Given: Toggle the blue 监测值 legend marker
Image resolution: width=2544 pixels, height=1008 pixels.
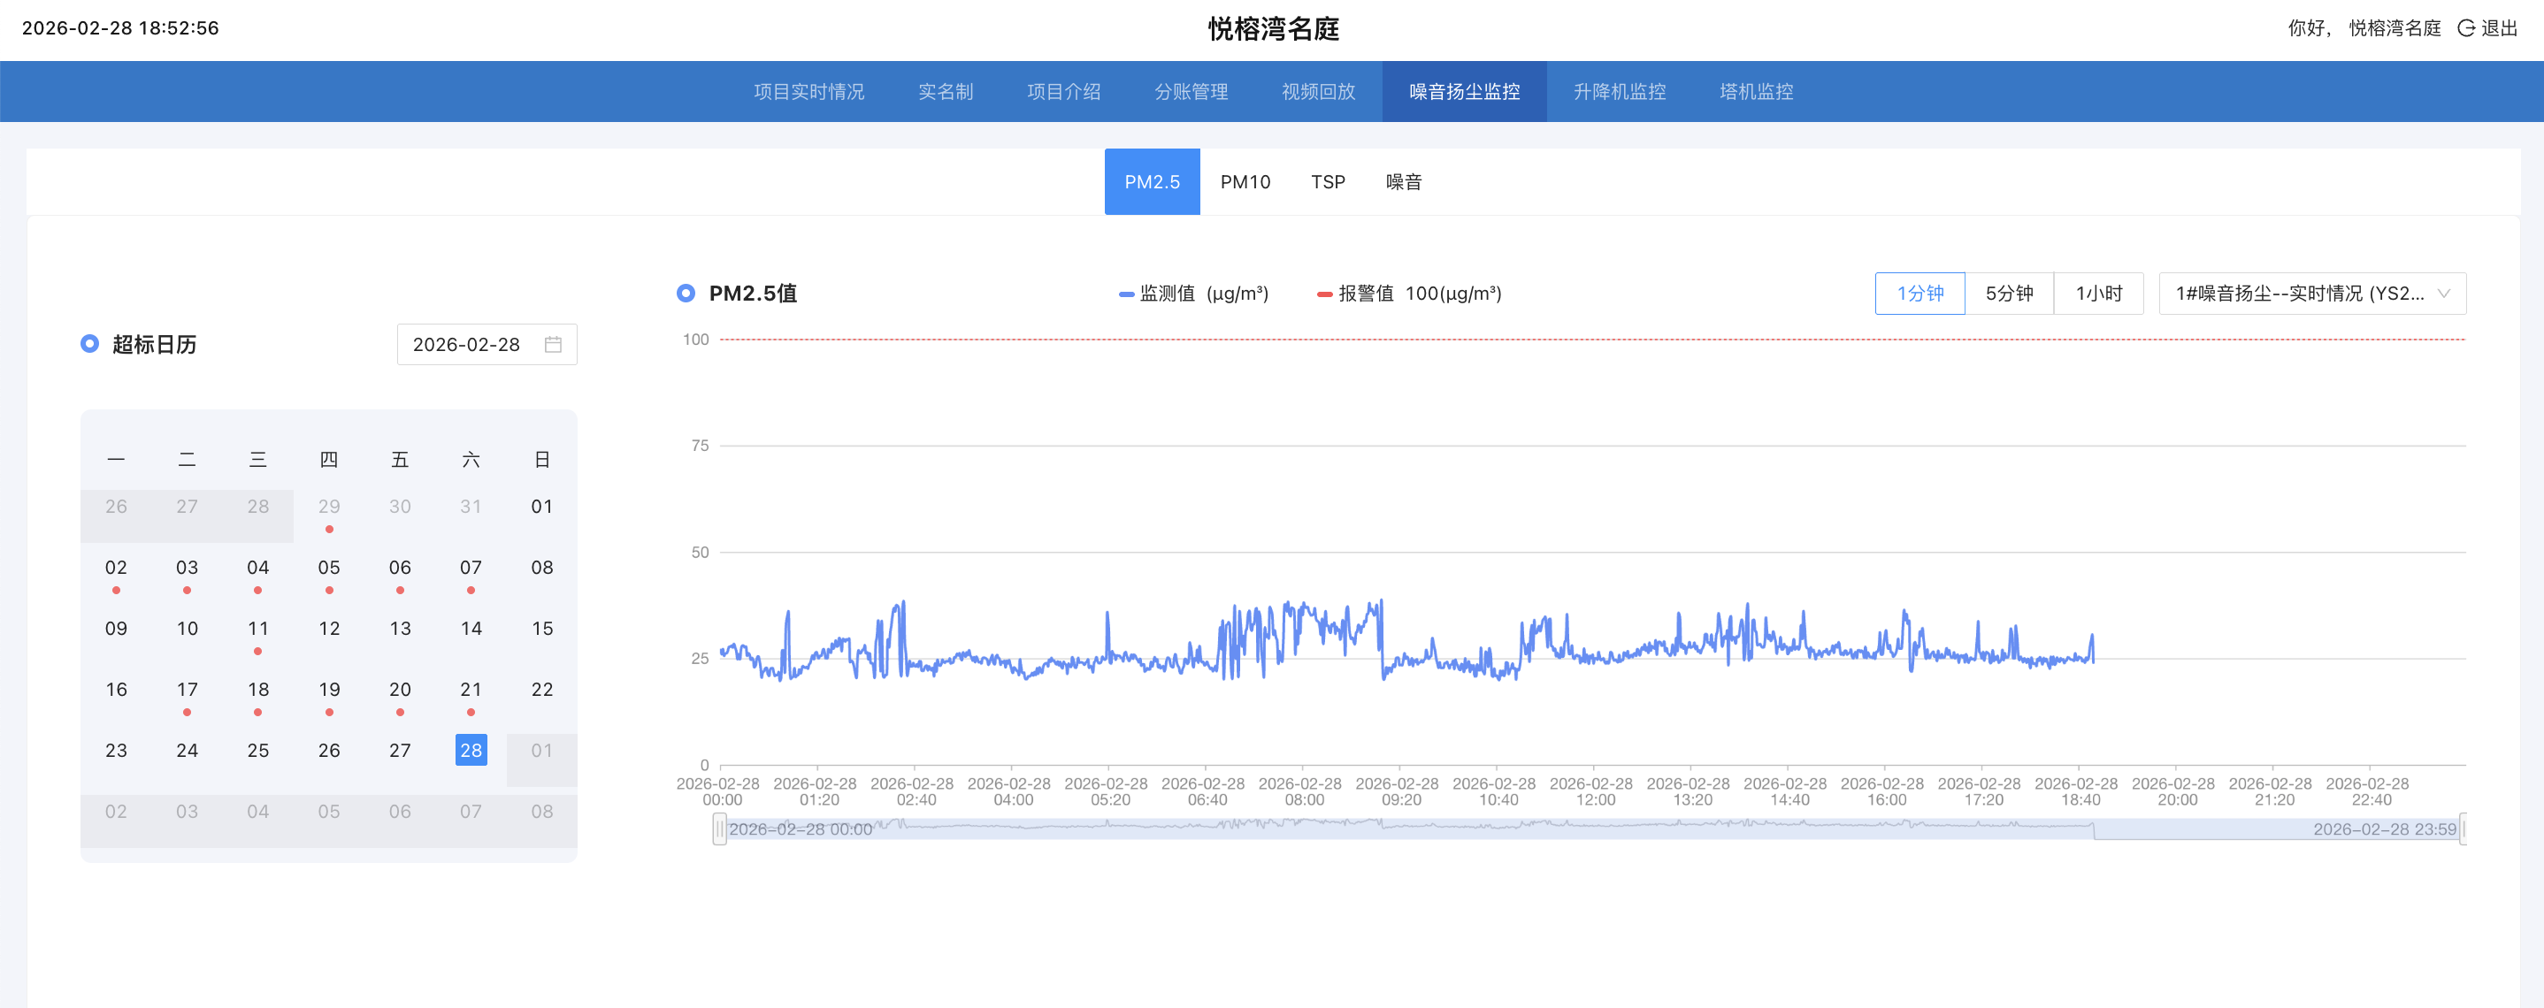Looking at the screenshot, I should 1126,294.
